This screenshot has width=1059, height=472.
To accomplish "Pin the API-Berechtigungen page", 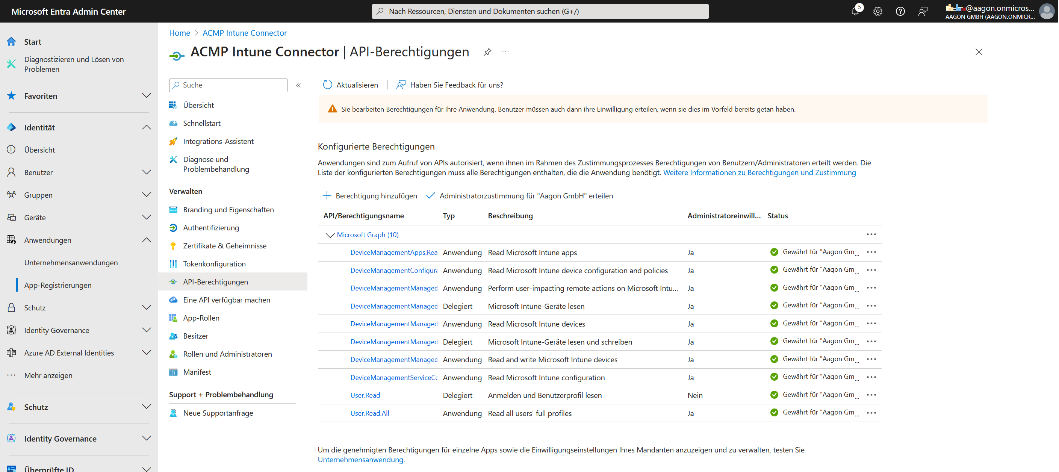I will point(487,52).
